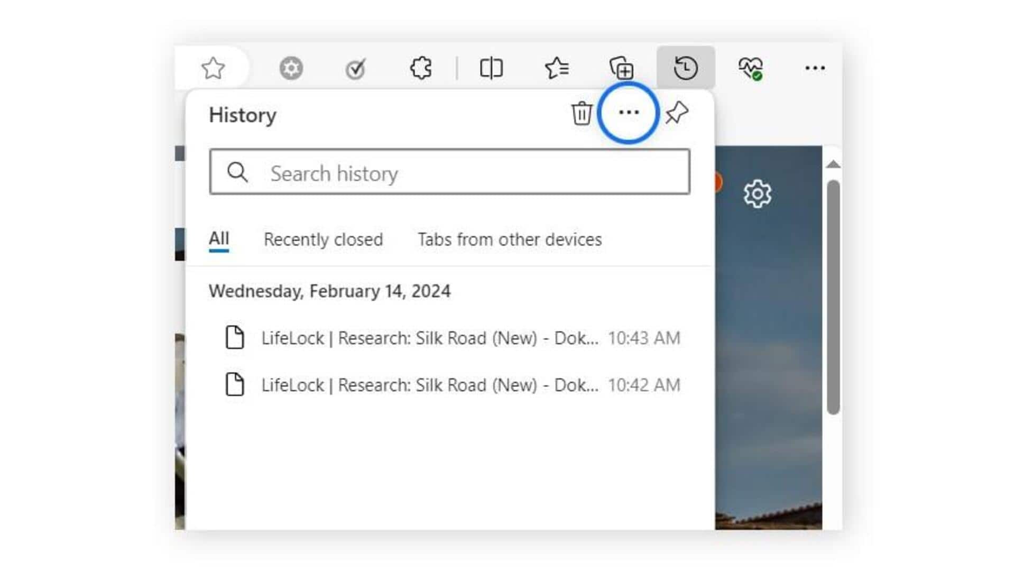This screenshot has height=571, width=1015.
Task: Switch to Tabs from other devices
Action: tap(510, 240)
